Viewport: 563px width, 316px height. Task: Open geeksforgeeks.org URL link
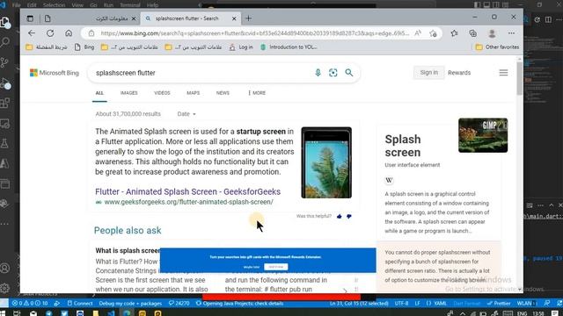click(188, 202)
